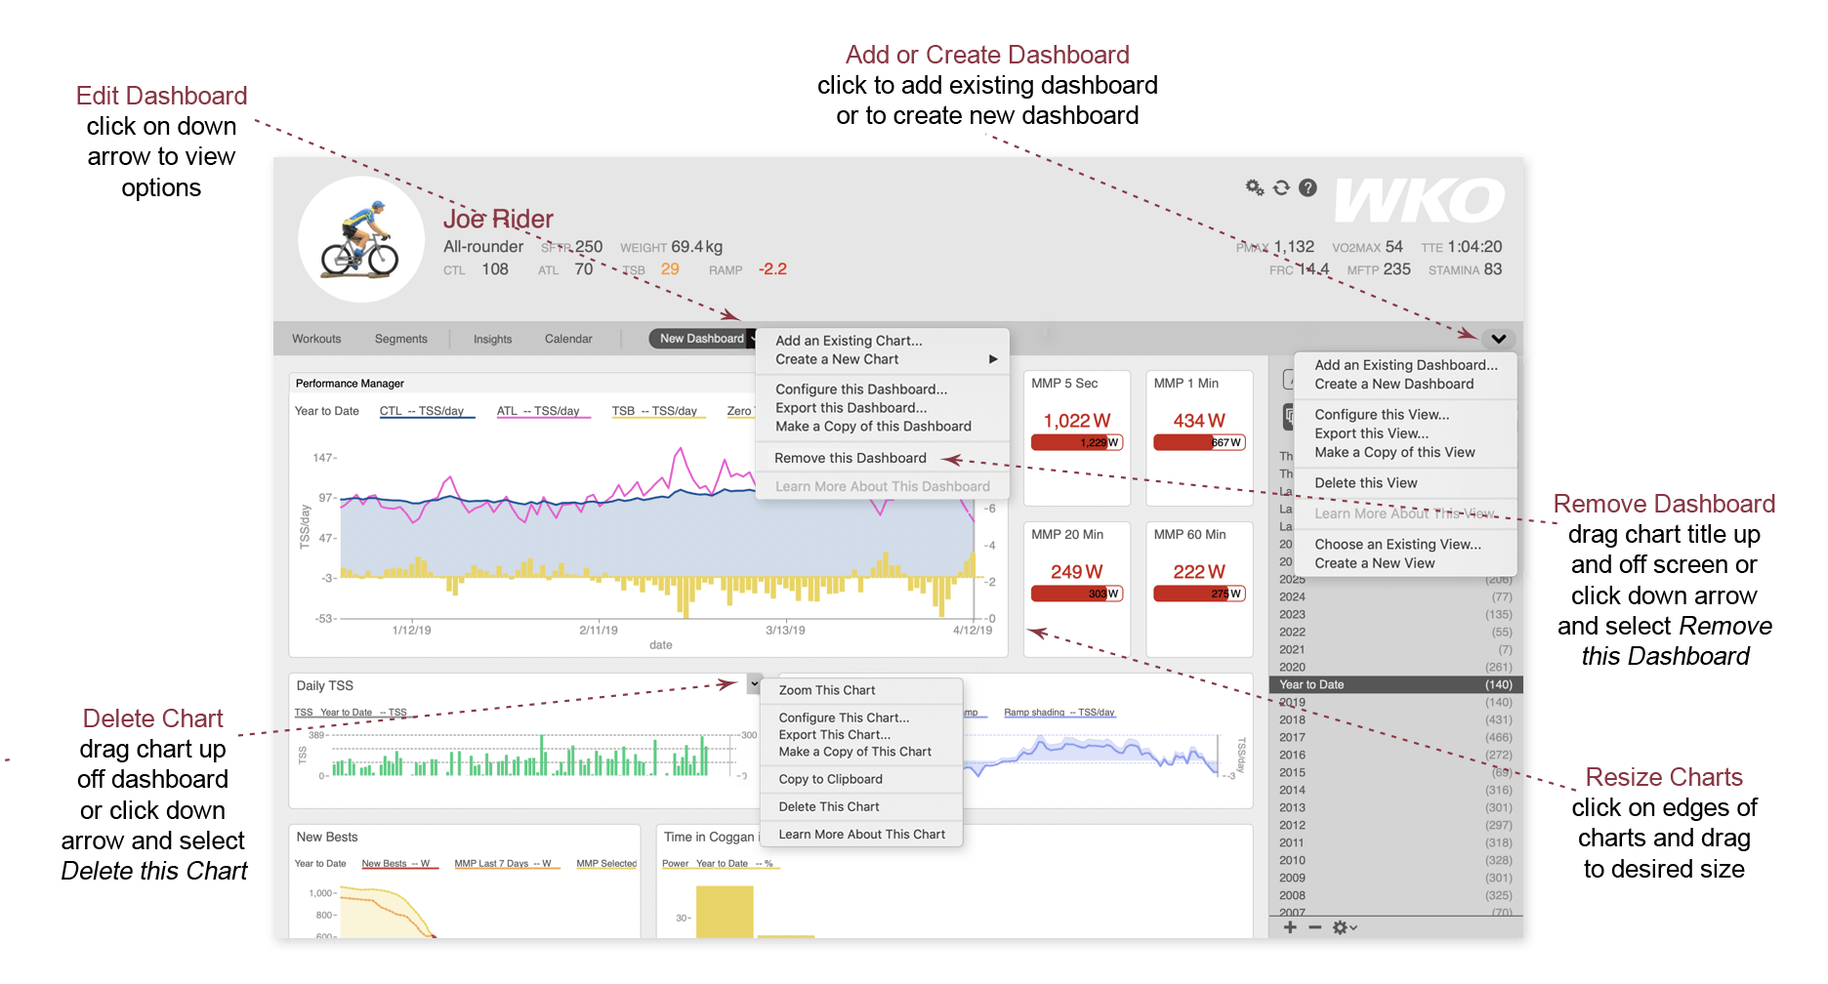Image resolution: width=1828 pixels, height=984 pixels.
Task: Select Configure this View menu item
Action: [x=1382, y=415]
